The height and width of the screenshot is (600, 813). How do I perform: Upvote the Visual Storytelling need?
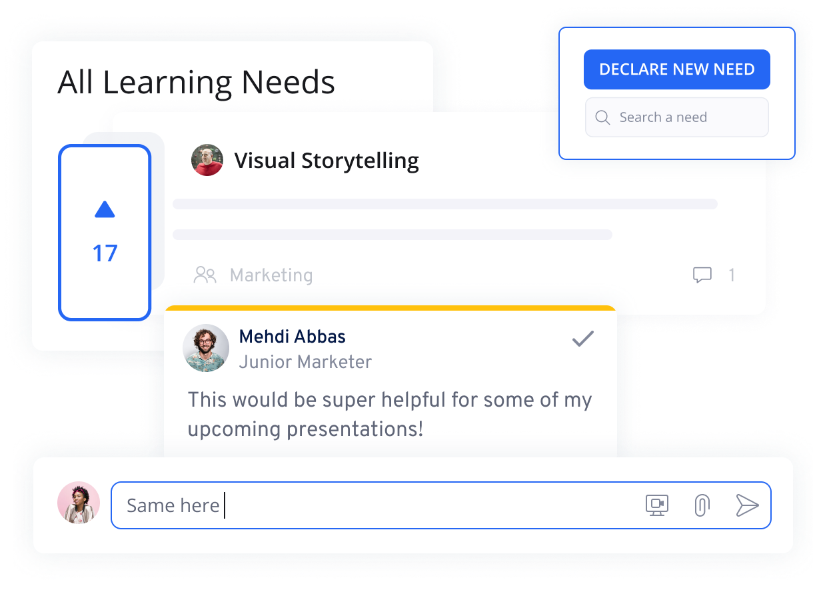105,210
